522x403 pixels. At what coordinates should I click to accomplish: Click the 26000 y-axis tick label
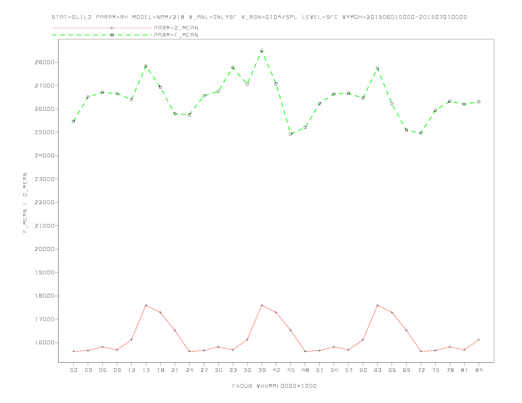[45, 109]
